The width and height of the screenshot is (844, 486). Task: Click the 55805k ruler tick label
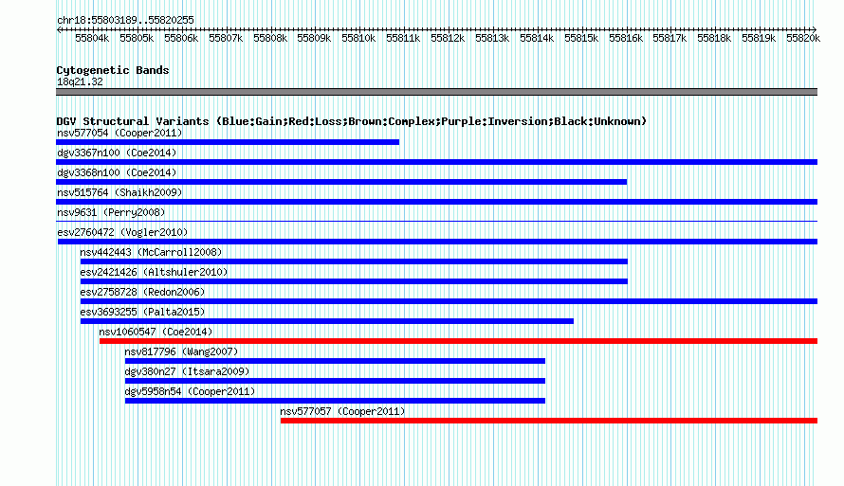tap(137, 38)
